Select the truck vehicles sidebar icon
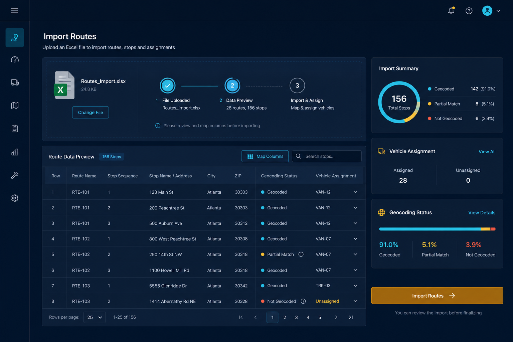Screen dimensions: 513x342 pyautogui.click(x=15, y=82)
